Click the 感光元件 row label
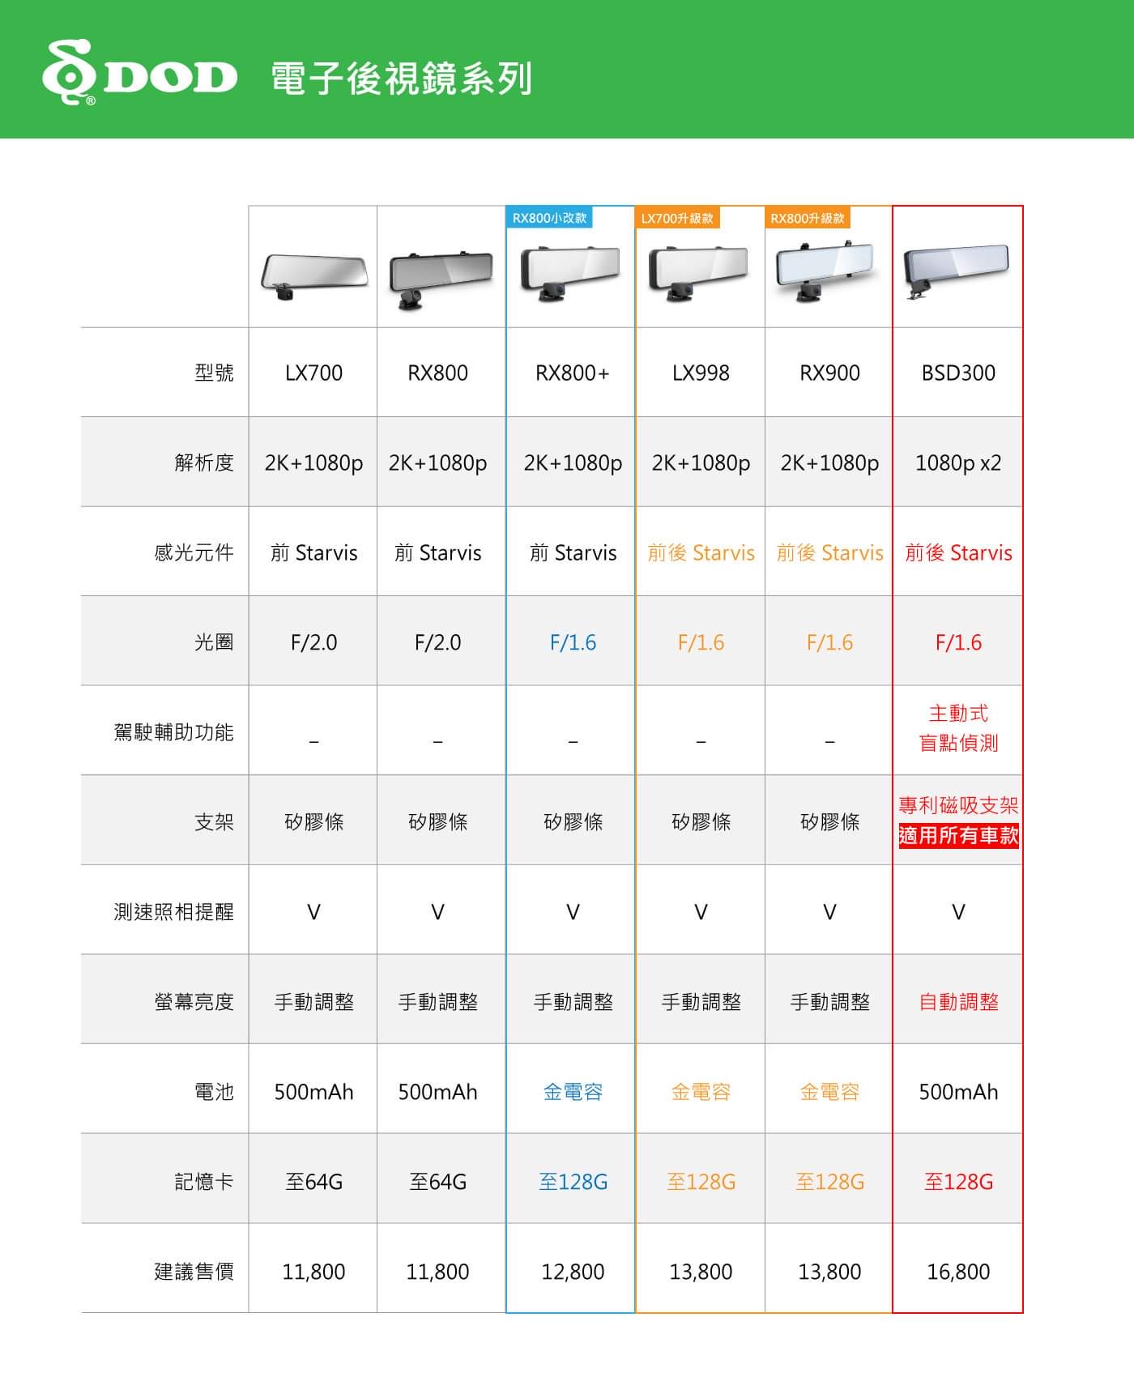1134x1377 pixels. (x=194, y=552)
